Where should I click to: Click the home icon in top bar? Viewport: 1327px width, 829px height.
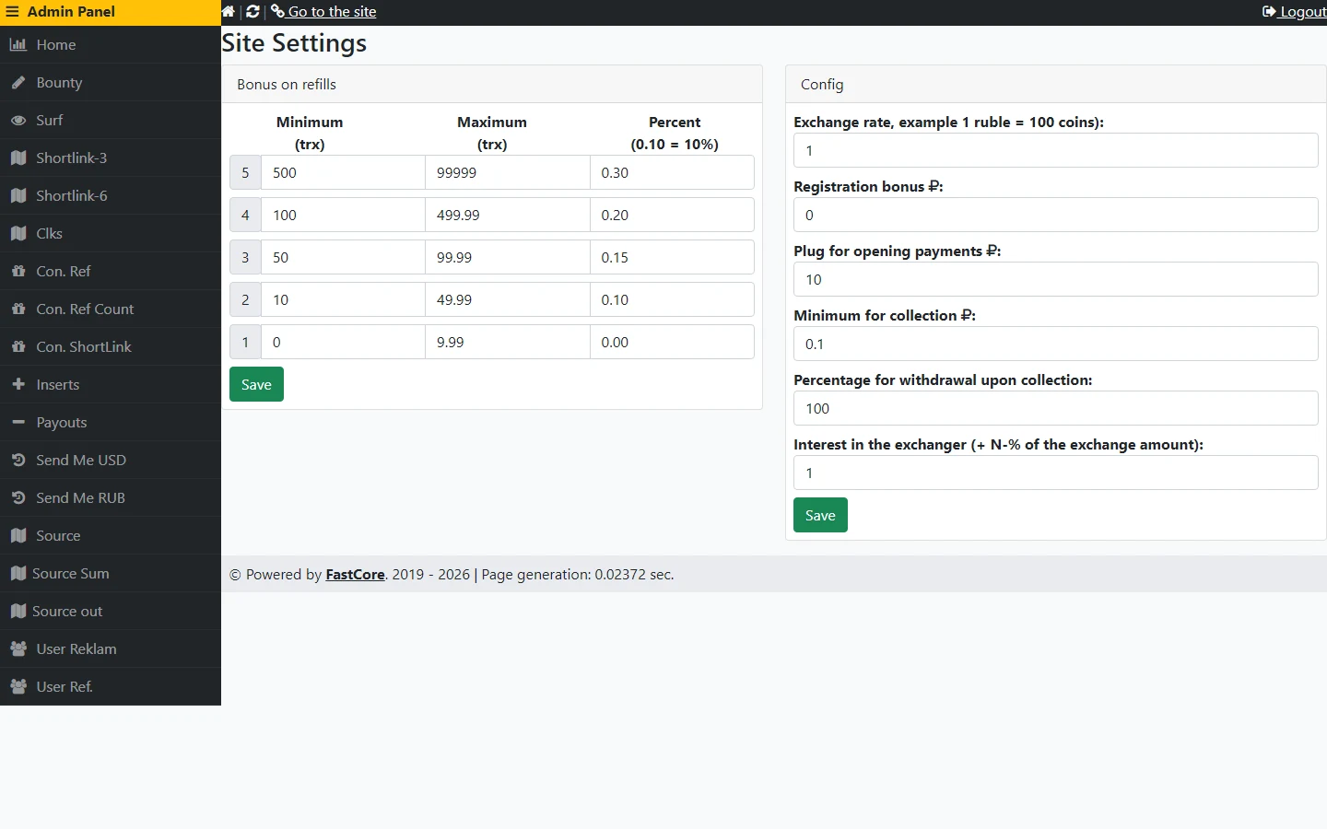pyautogui.click(x=229, y=12)
